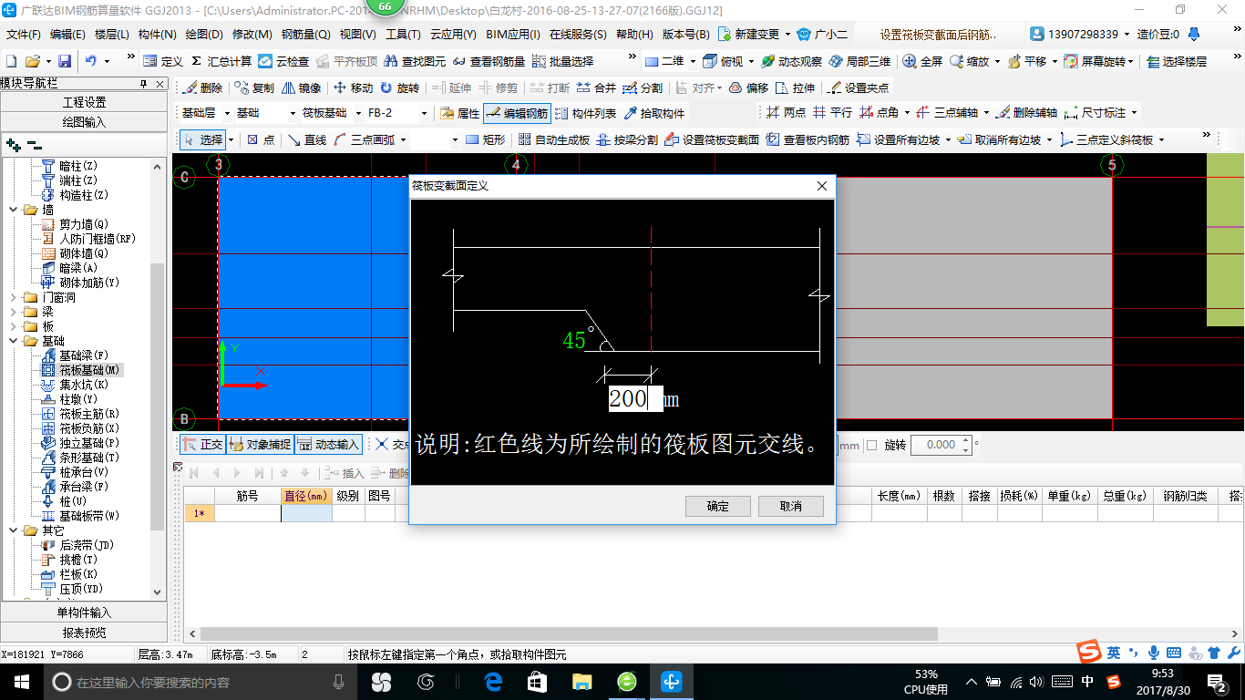Open 查看钢筋量 rebar quantity view
The height and width of the screenshot is (700, 1245).
[489, 61]
